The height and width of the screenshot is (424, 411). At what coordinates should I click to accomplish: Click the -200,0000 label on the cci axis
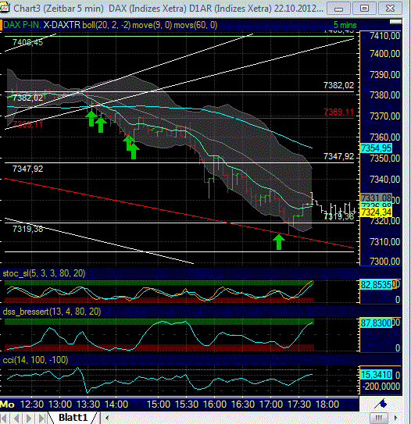click(x=381, y=387)
